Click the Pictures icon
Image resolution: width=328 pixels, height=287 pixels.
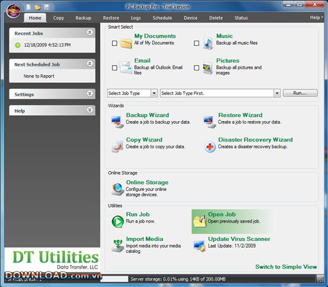tap(208, 68)
